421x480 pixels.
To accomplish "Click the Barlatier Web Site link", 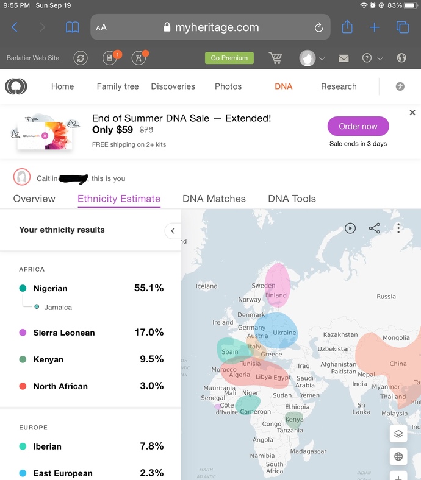I will (x=33, y=58).
